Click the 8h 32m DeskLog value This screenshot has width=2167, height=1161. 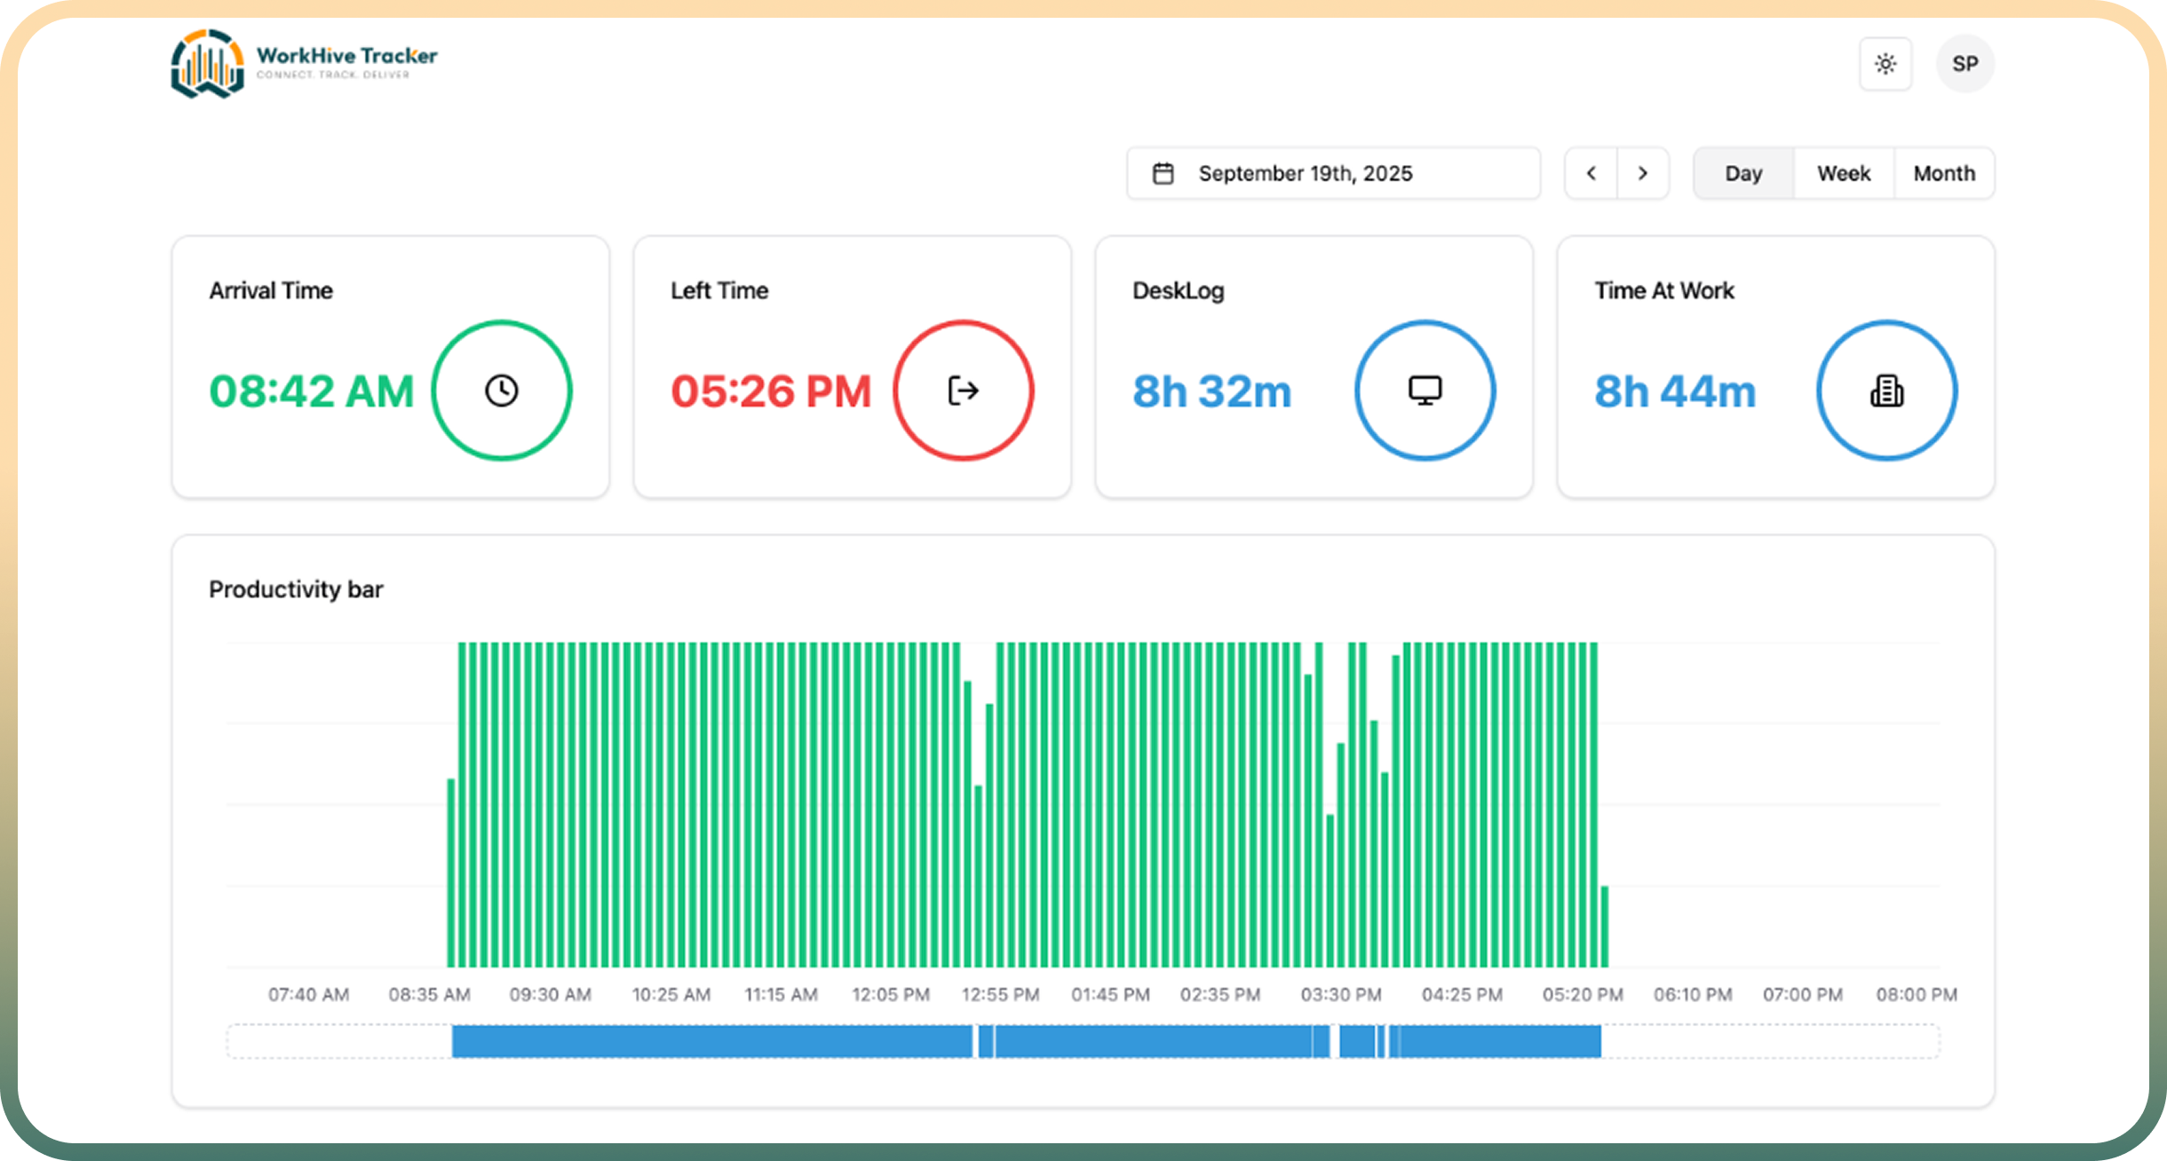[1211, 391]
